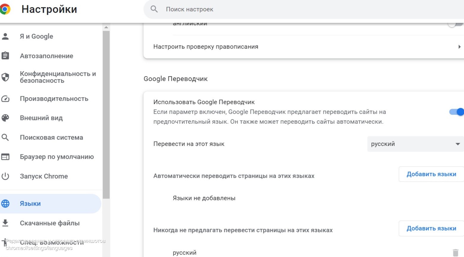
Task: Click the magnifier icon in search bar
Action: coord(154,9)
